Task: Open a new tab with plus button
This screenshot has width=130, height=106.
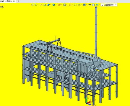Action: pos(18,1)
